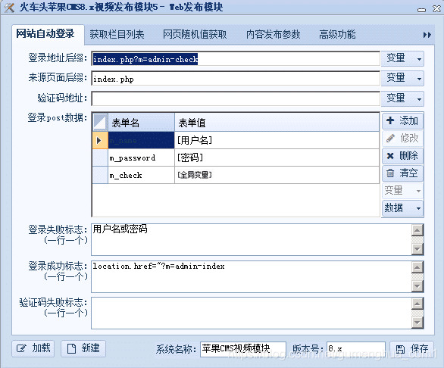The height and width of the screenshot is (368, 444).
Task: Click the 清空 trash icon button
Action: (x=402, y=173)
